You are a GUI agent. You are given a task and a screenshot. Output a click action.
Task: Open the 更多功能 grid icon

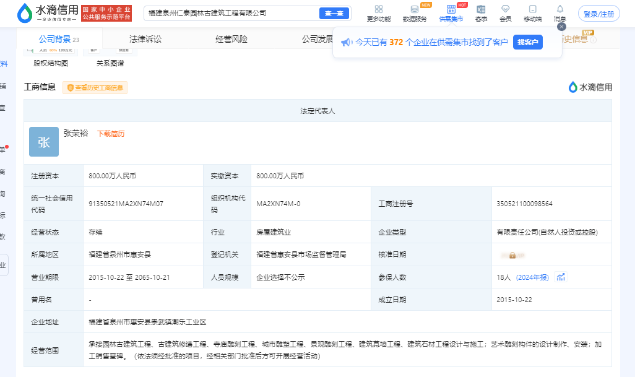point(378,9)
